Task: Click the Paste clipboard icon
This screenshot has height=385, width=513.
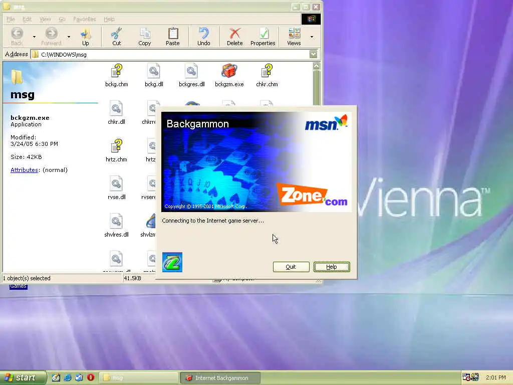Action: [x=172, y=36]
